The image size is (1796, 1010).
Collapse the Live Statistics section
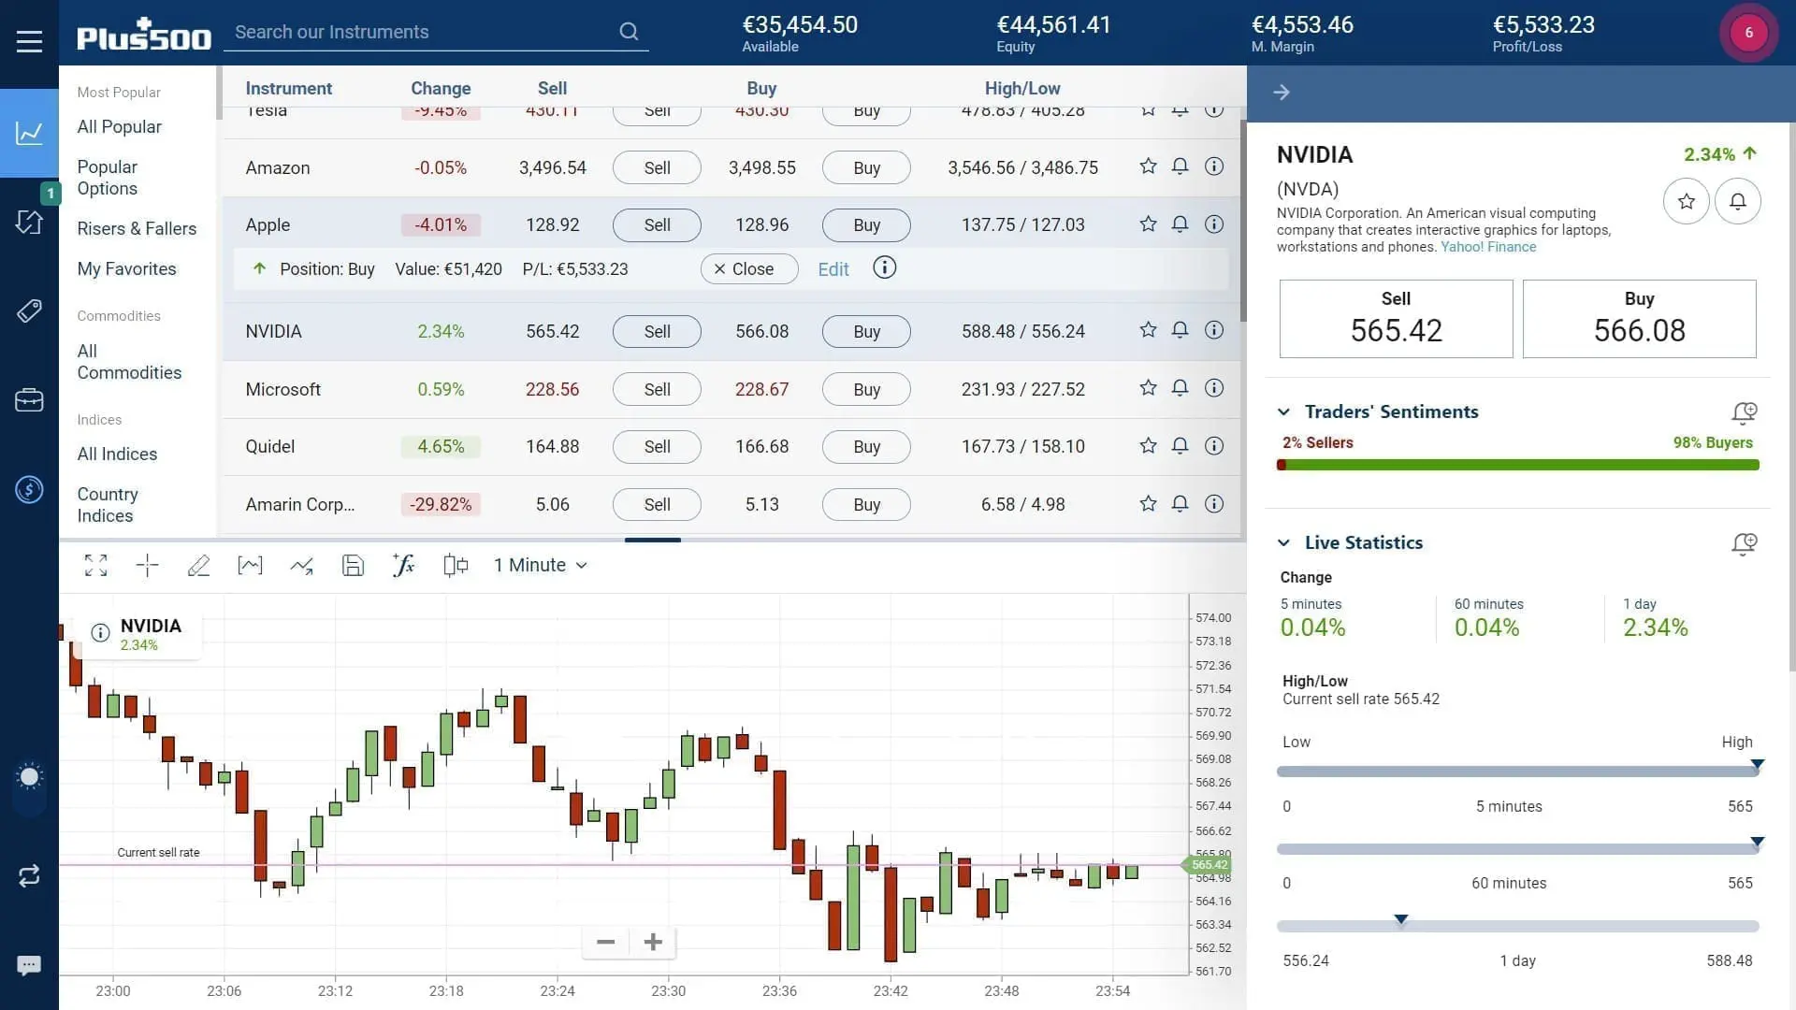click(1284, 542)
